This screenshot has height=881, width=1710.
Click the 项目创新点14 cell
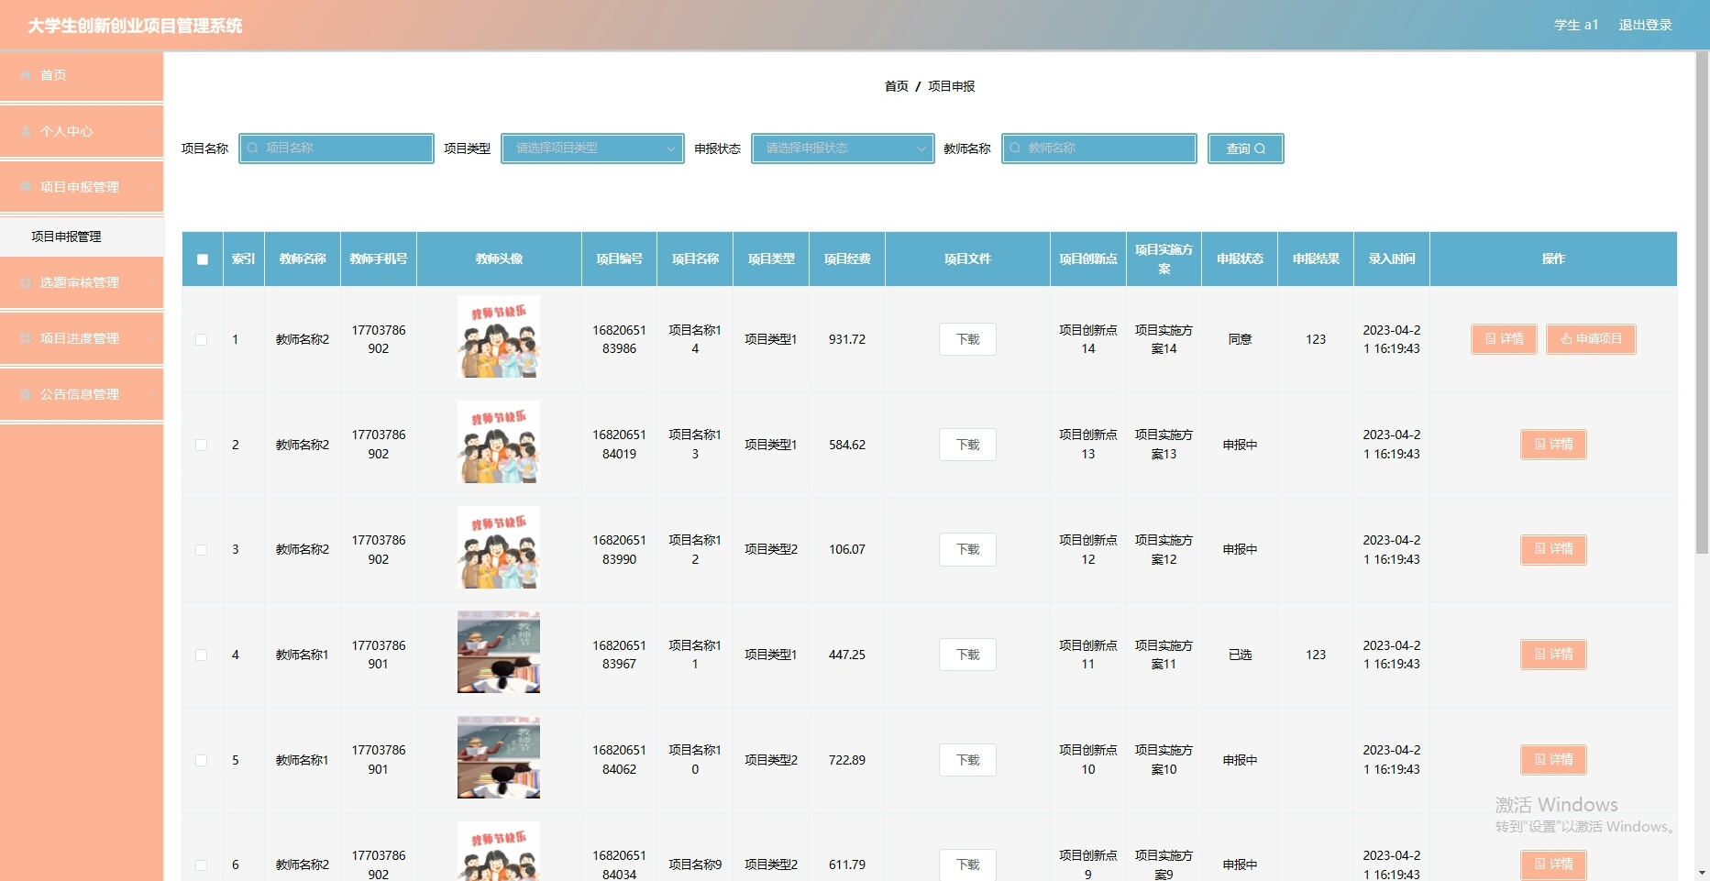tap(1088, 339)
